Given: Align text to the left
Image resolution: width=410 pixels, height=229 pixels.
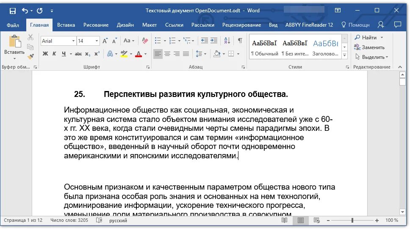Looking at the screenshot, I should pyautogui.click(x=158, y=54).
